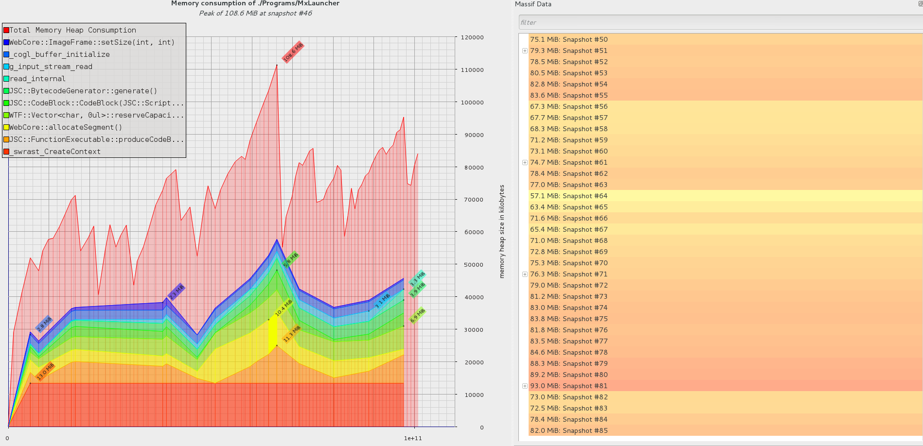The width and height of the screenshot is (923, 446).
Task: Select 89.2 MiB Snapshot #80 entry
Action: pos(568,375)
